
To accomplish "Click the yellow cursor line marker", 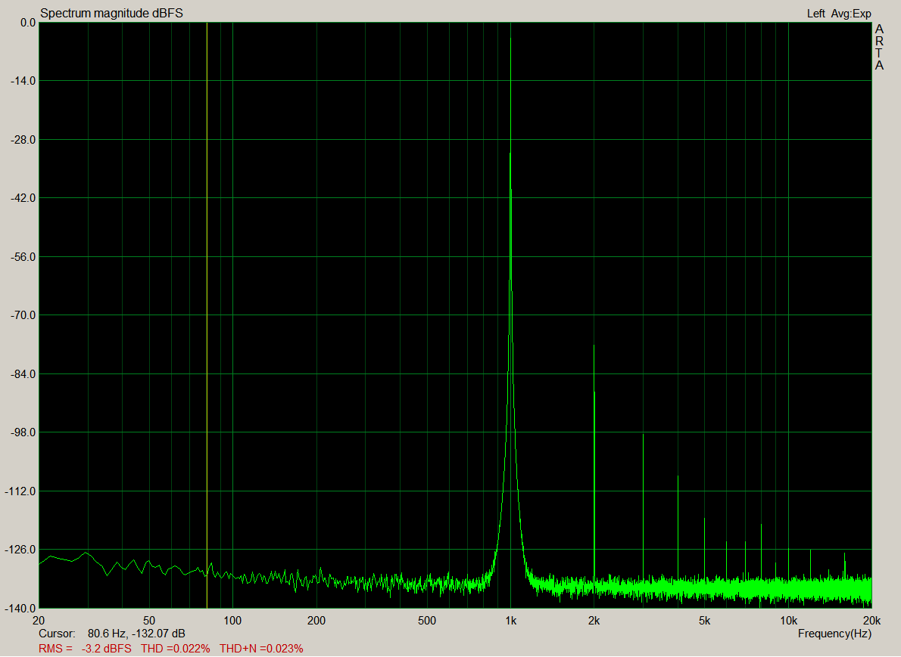I will click(x=207, y=315).
